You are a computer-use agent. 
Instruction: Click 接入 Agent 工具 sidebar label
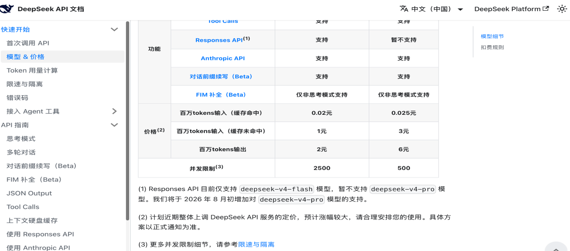(33, 111)
